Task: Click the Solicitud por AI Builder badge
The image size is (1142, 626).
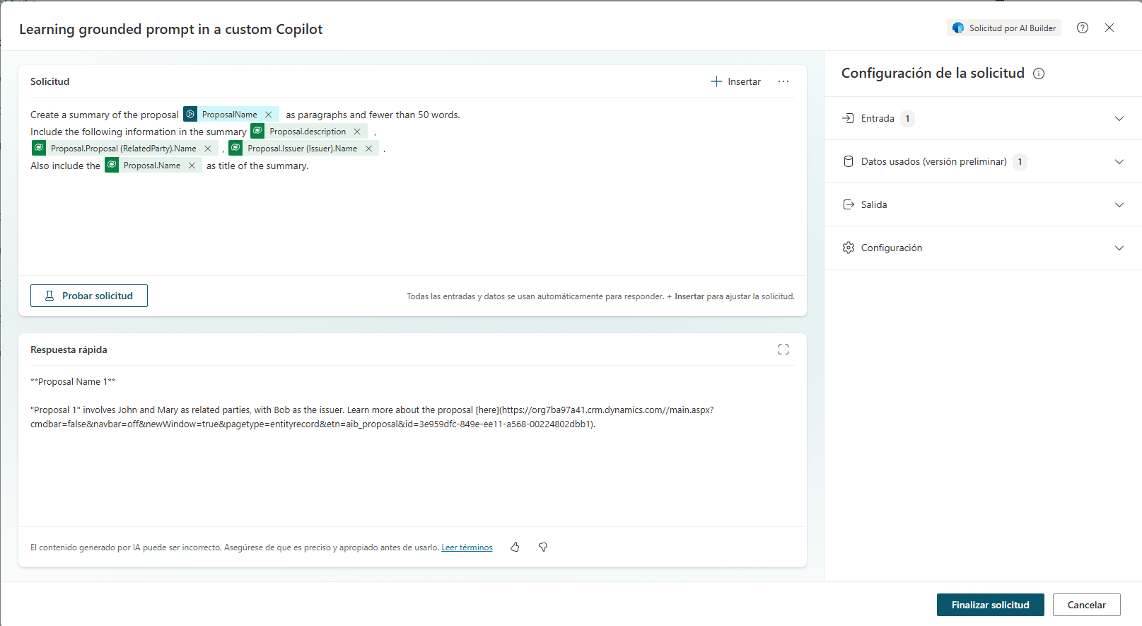Action: (x=1004, y=28)
